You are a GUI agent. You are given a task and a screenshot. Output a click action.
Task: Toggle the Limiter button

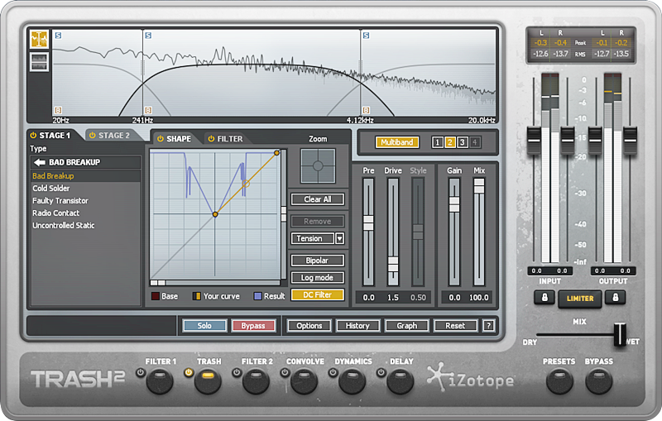[x=580, y=299]
